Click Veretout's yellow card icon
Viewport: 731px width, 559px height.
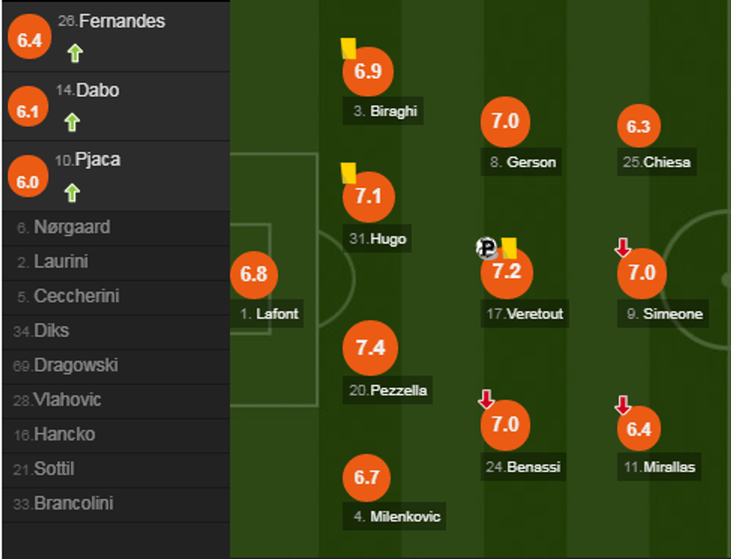pos(509,248)
